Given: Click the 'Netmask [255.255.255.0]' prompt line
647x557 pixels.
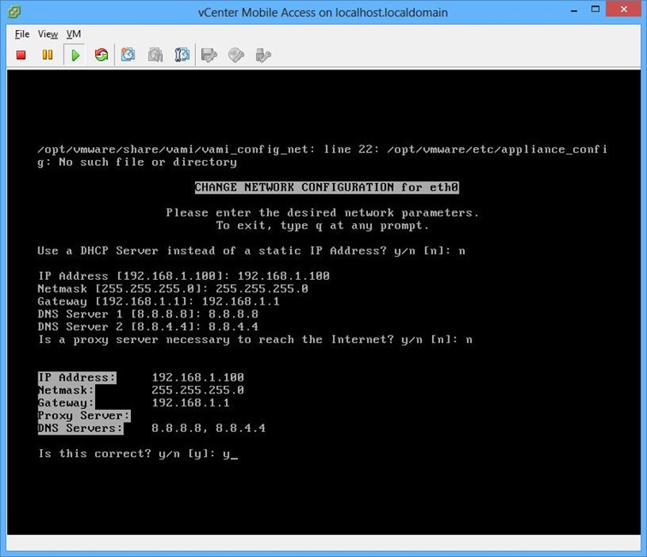Looking at the screenshot, I should click(173, 289).
